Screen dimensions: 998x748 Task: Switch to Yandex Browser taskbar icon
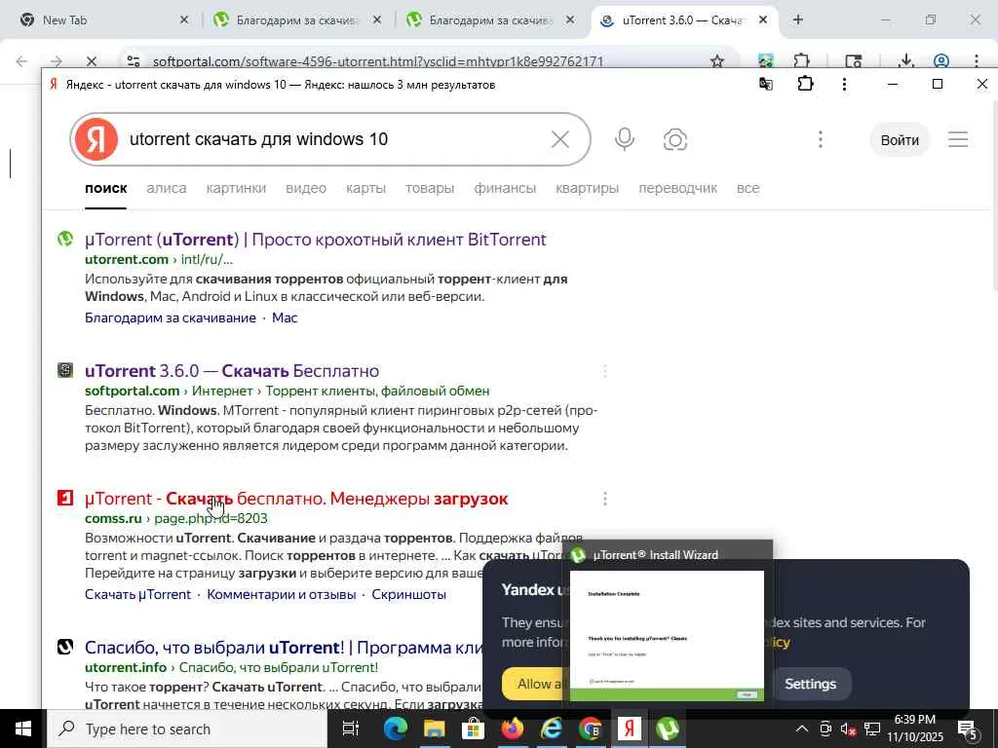coord(629,729)
